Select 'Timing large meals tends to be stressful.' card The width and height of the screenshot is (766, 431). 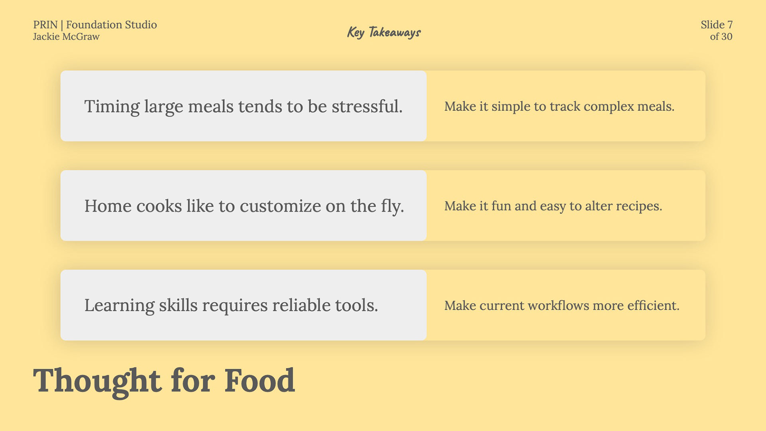pyautogui.click(x=243, y=106)
